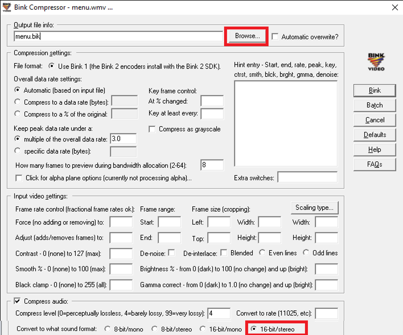Select Use Bink 1 file format radio
The width and height of the screenshot is (403, 335).
point(52,66)
